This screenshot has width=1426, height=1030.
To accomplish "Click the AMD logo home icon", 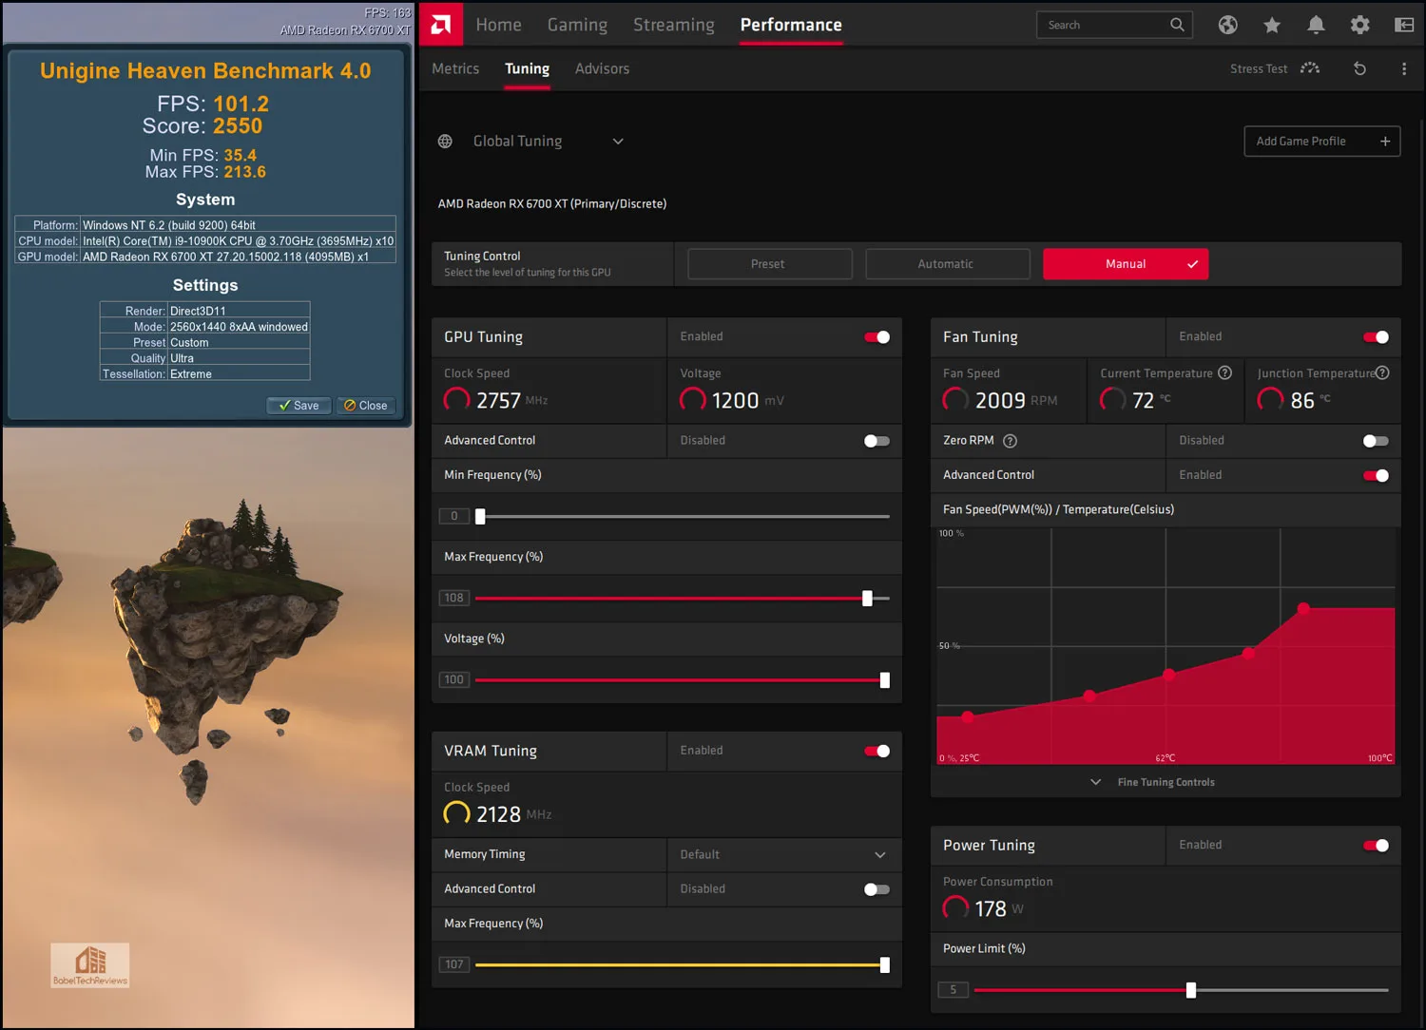I will [x=441, y=24].
